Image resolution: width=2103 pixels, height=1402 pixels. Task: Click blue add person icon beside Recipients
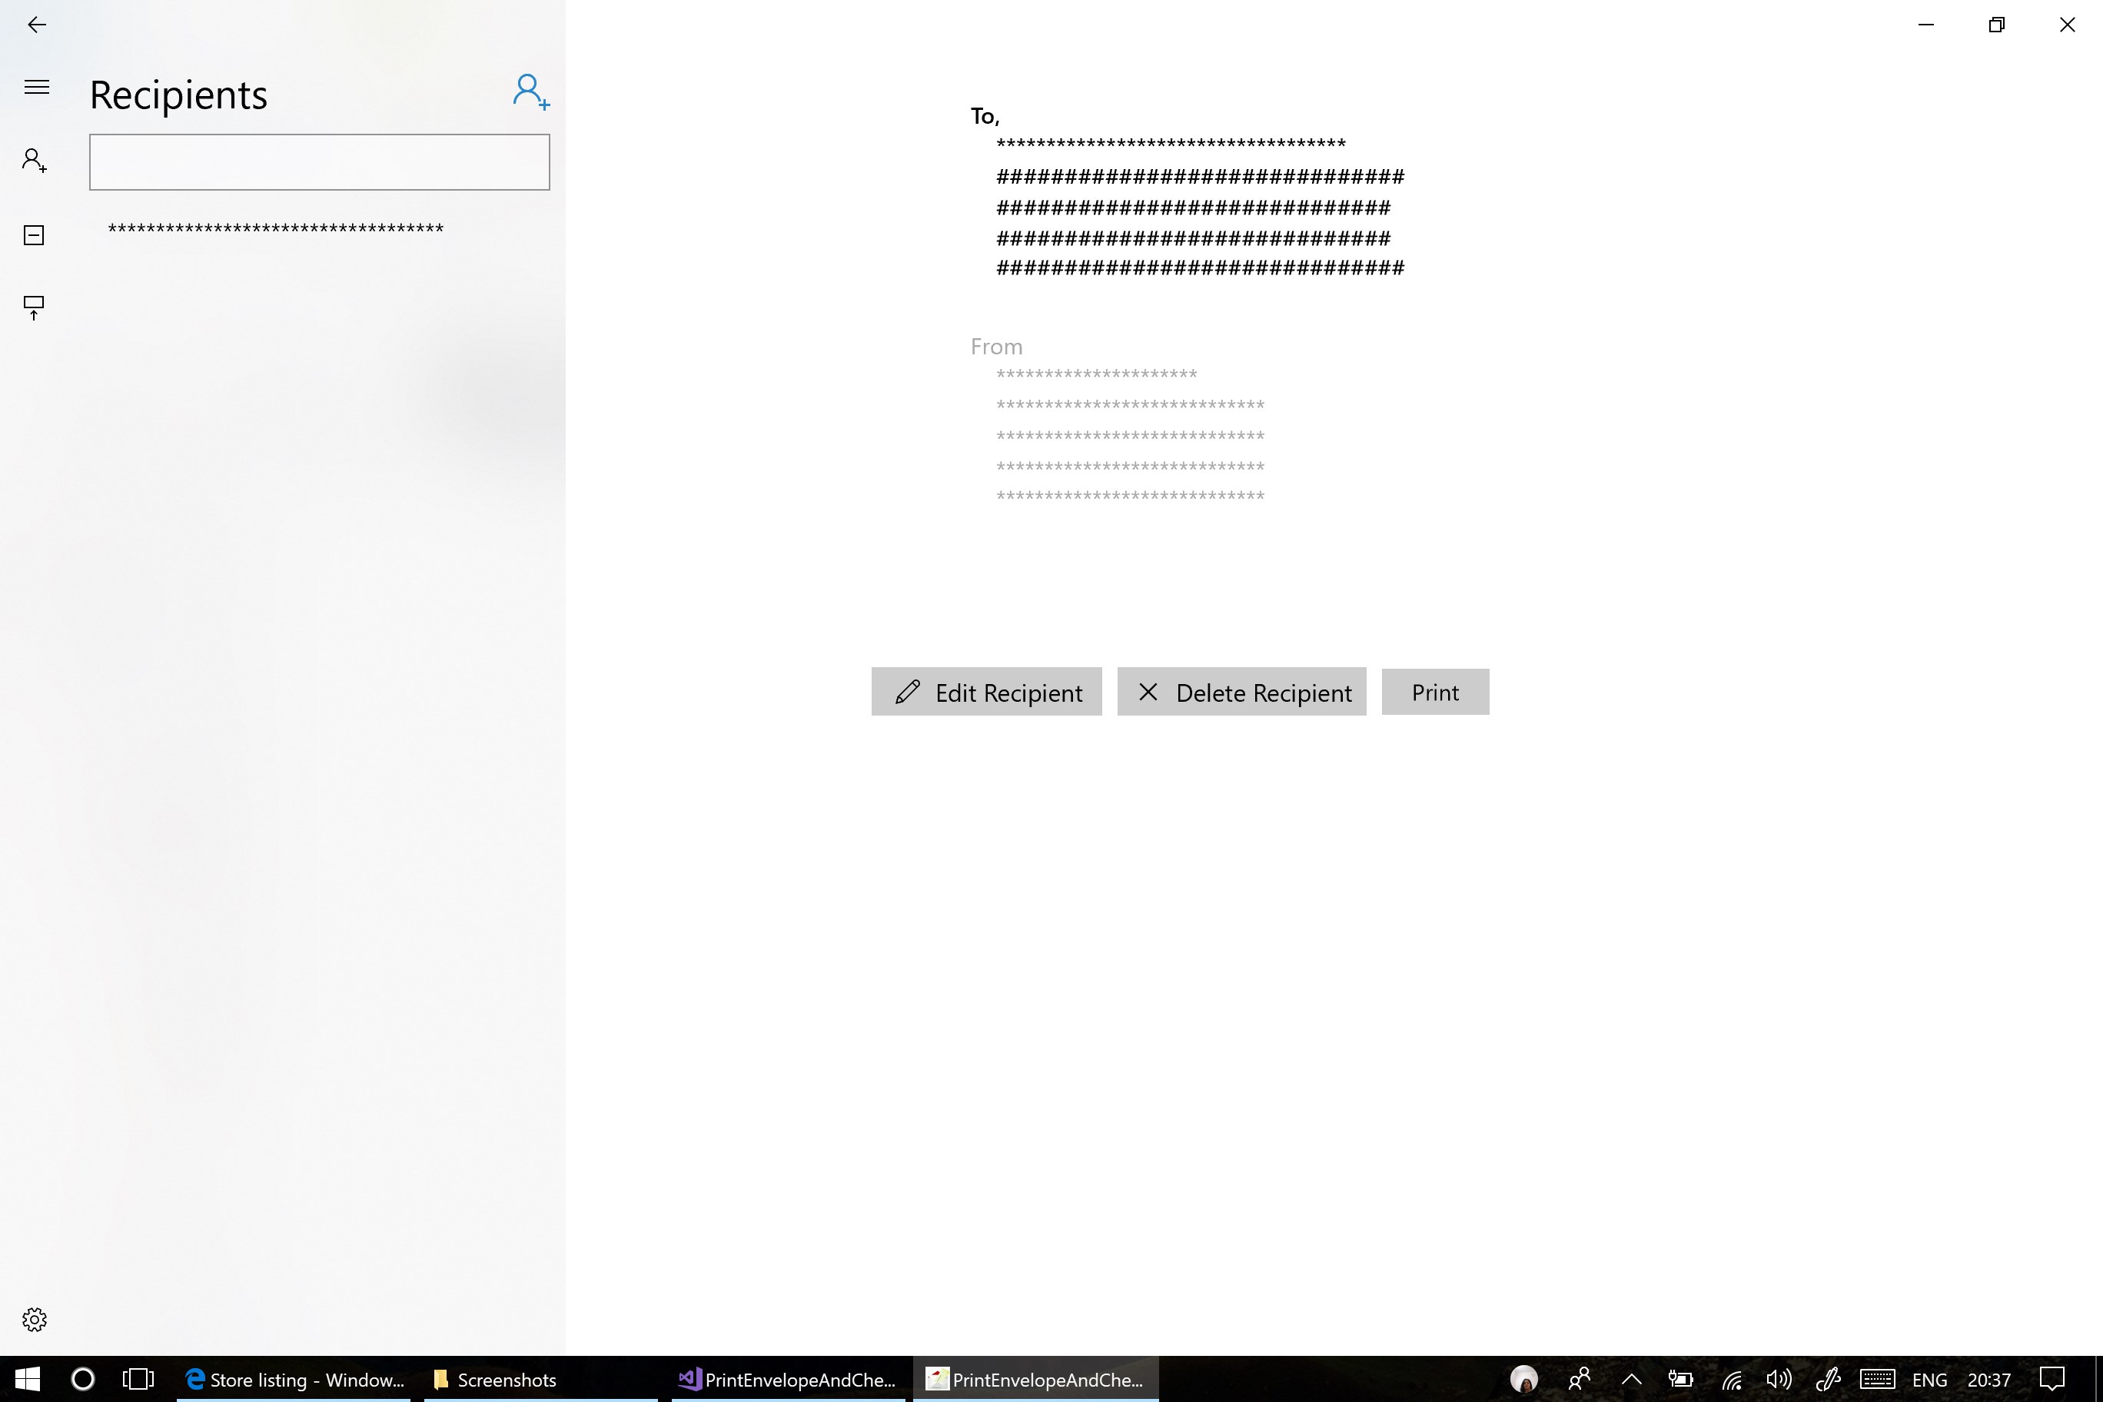click(x=530, y=92)
